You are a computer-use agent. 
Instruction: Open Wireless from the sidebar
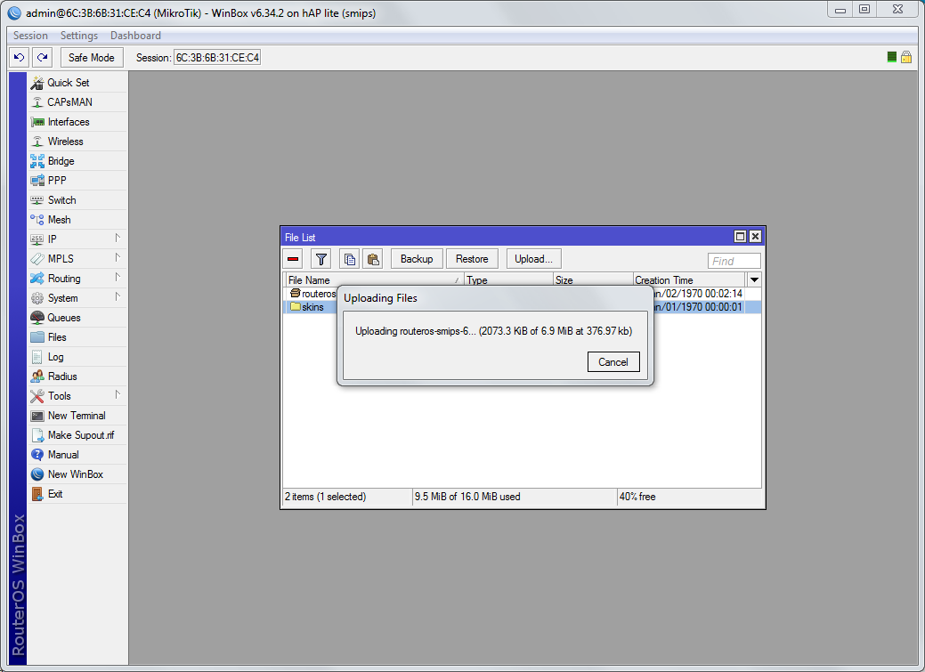point(65,142)
